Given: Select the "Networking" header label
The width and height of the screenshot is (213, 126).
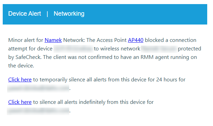Looking at the screenshot, I should pyautogui.click(x=69, y=14).
